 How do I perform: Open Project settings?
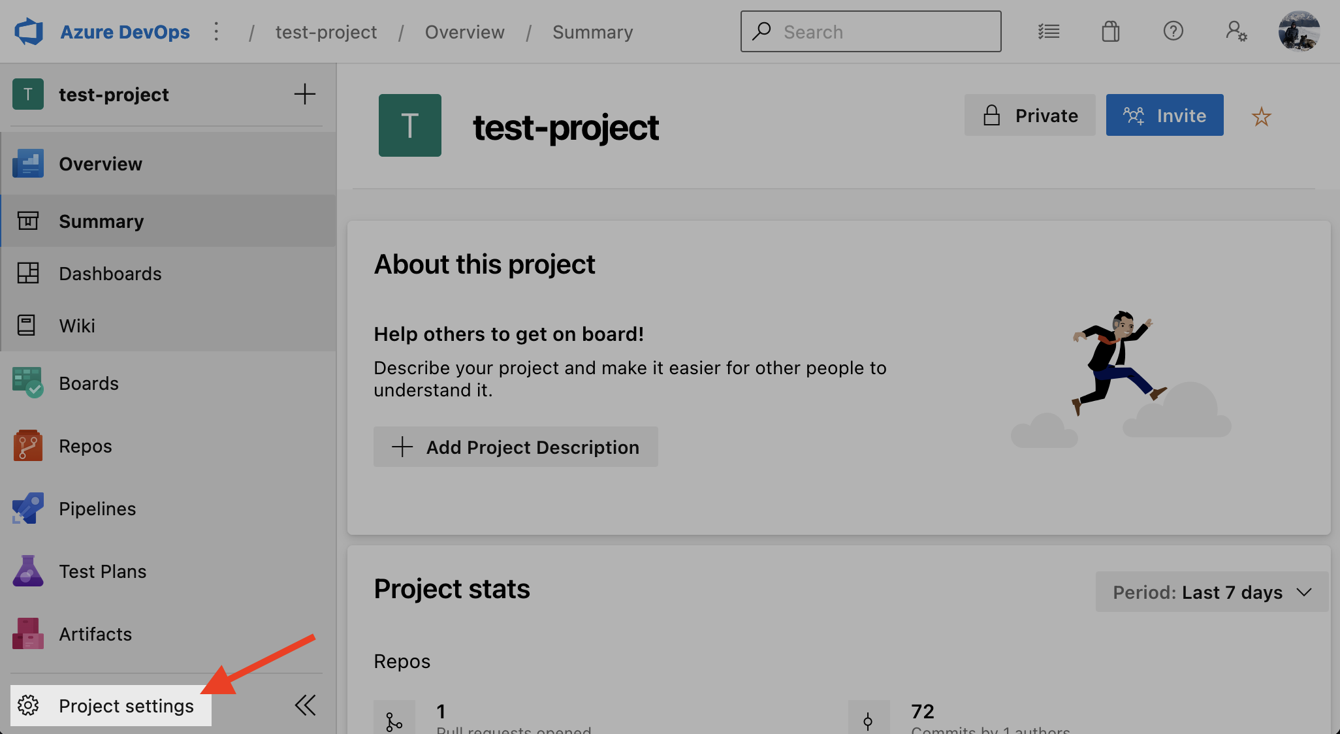coord(126,705)
